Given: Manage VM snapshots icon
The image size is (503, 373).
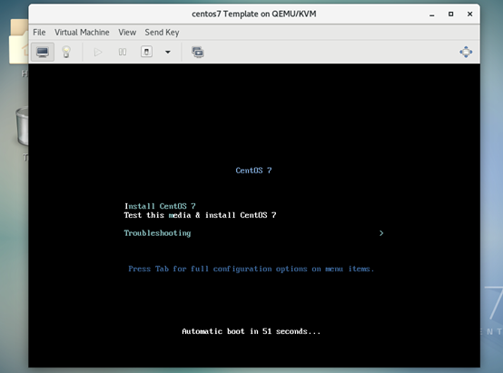Looking at the screenshot, I should (198, 52).
